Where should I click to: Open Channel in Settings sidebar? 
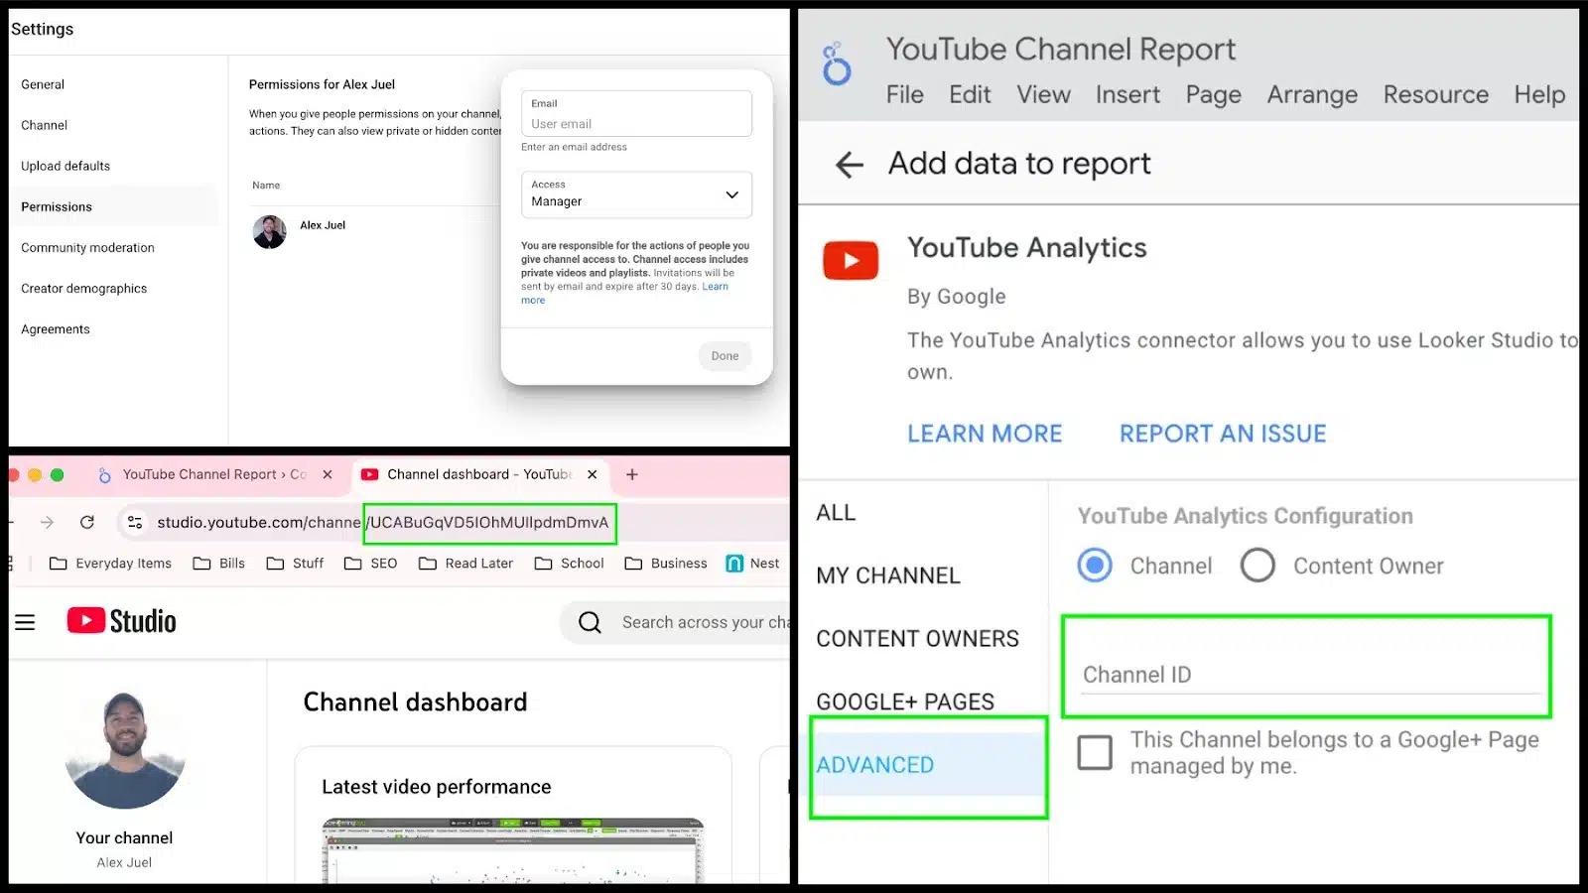pos(45,125)
